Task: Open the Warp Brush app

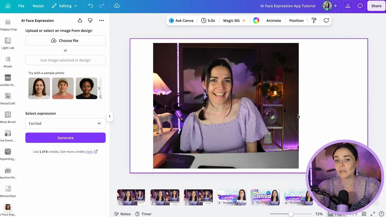Action: [8, 118]
